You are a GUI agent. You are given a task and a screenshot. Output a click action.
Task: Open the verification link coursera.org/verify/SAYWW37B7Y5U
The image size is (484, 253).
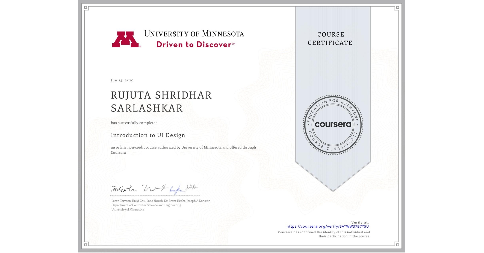click(328, 226)
